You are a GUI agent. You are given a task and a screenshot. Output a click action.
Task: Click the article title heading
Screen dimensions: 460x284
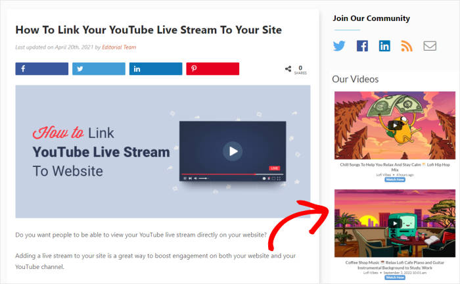tap(149, 30)
